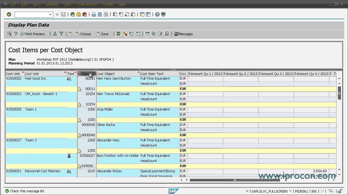
Task: Click the Sort Ascending icon
Action: click(x=55, y=34)
